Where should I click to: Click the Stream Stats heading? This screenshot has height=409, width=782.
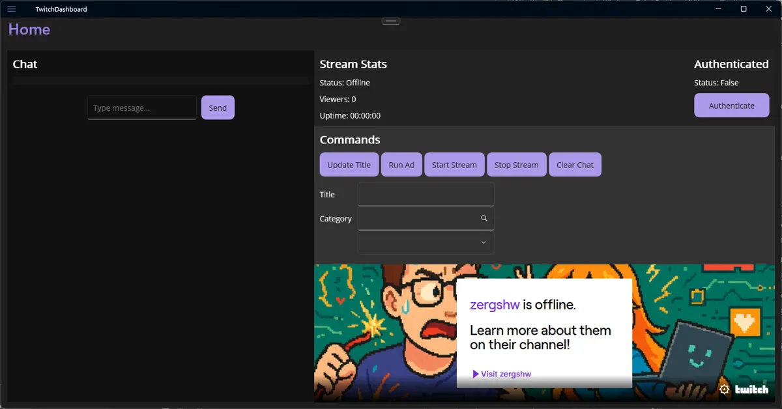[x=353, y=64]
